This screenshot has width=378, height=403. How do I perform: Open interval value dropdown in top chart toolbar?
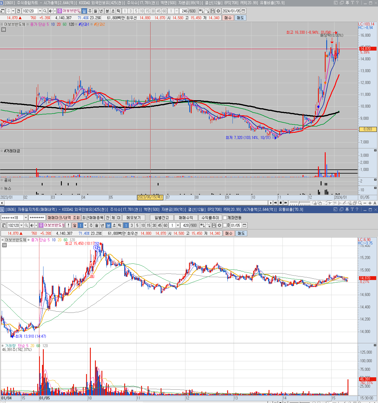coord(177,11)
